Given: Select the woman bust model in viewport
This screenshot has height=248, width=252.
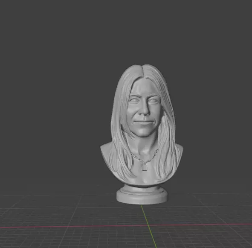Looking at the screenshot, I should point(142,134).
